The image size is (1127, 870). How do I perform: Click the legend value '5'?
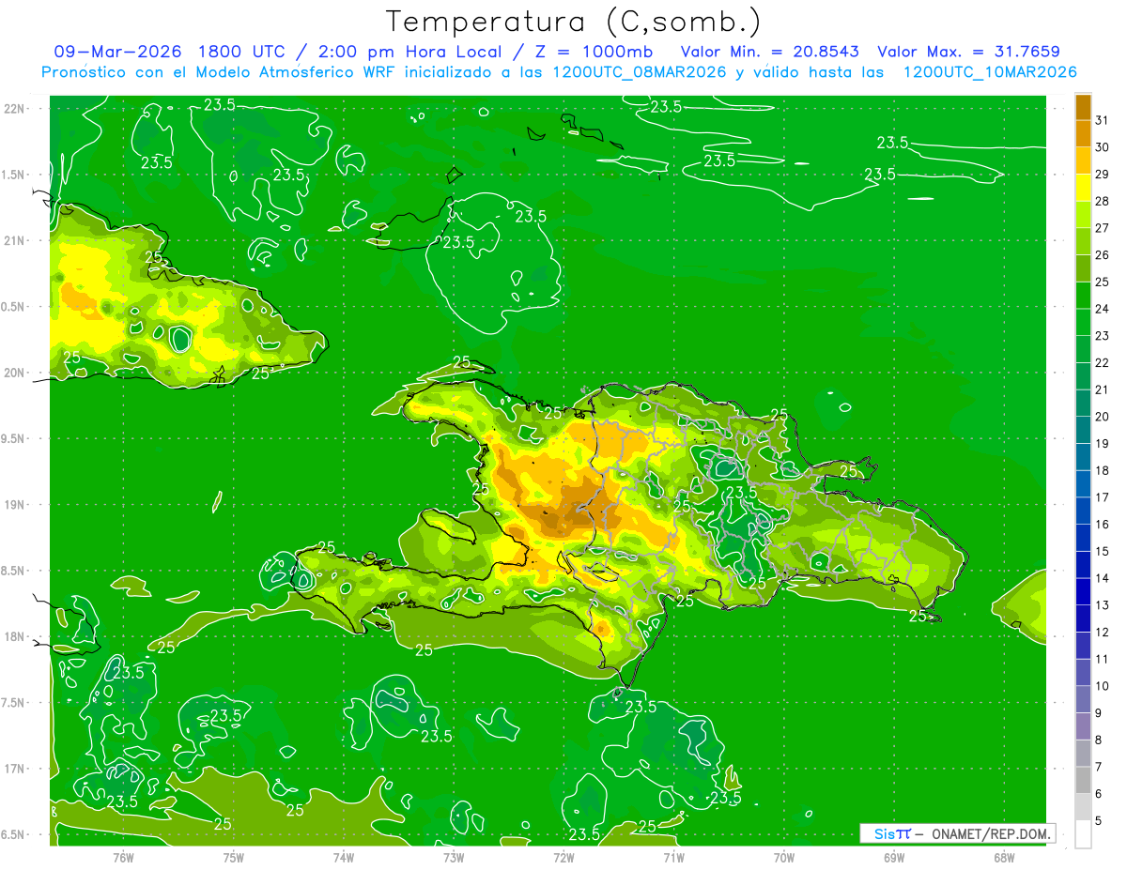[1100, 820]
